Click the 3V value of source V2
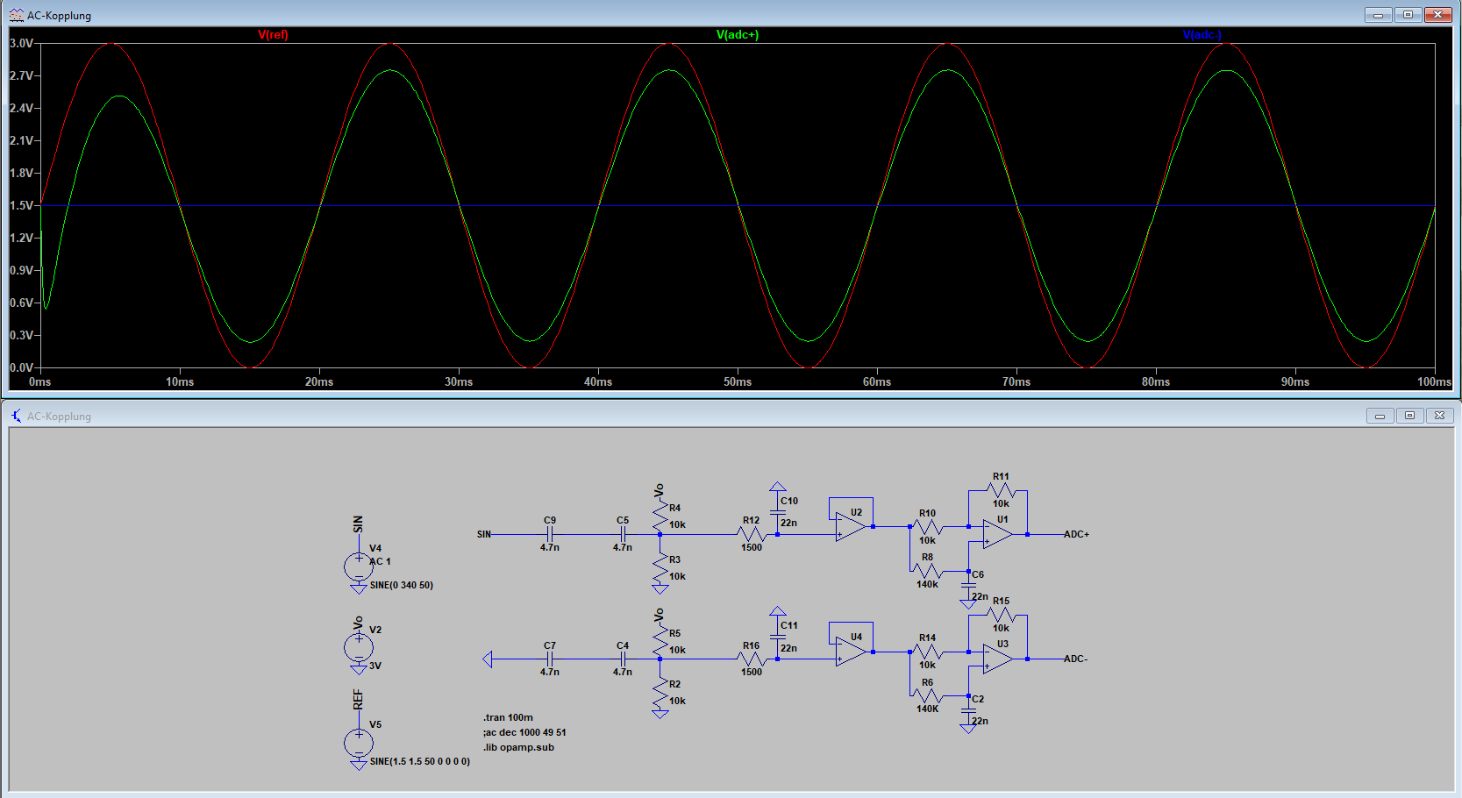The height and width of the screenshot is (798, 1462). 375,666
